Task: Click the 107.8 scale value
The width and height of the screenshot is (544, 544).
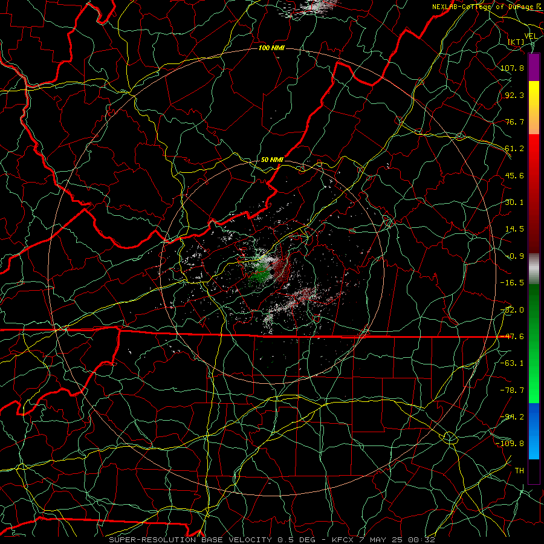Action: coord(512,68)
